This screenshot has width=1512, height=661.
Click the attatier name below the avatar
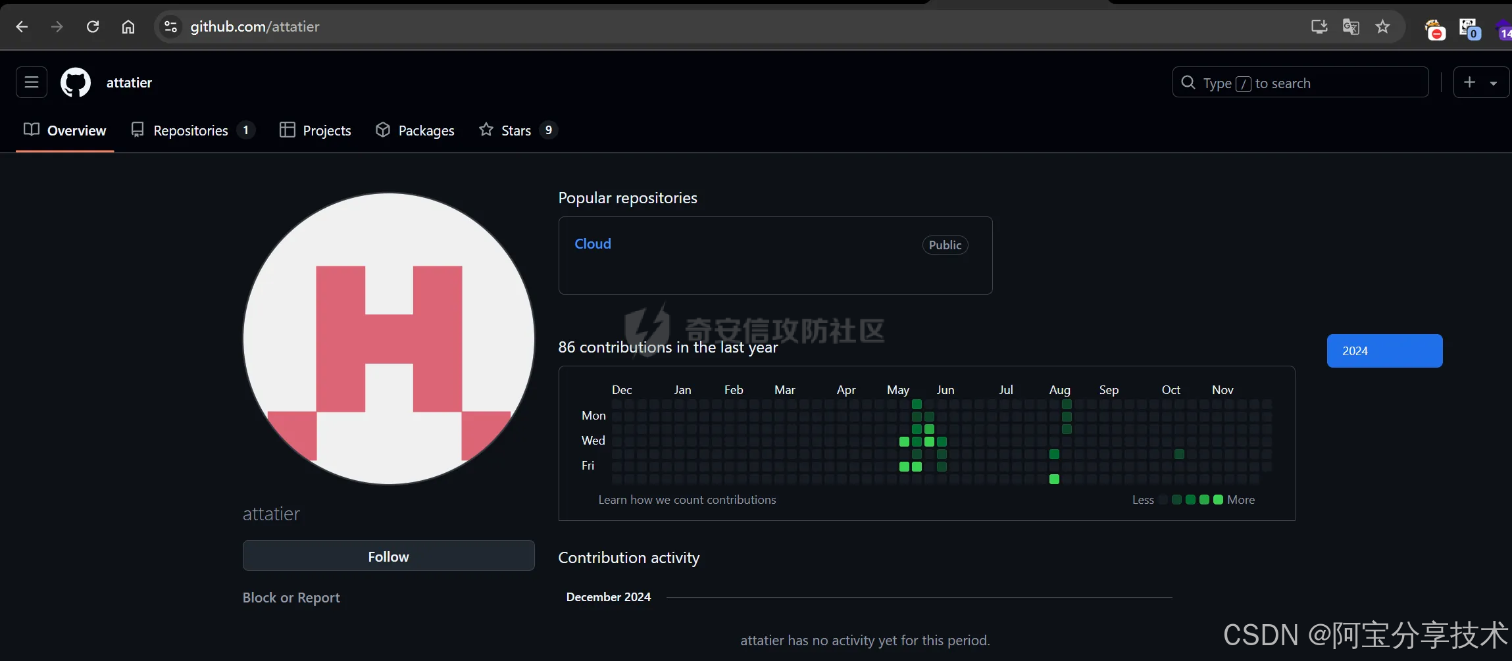(271, 514)
